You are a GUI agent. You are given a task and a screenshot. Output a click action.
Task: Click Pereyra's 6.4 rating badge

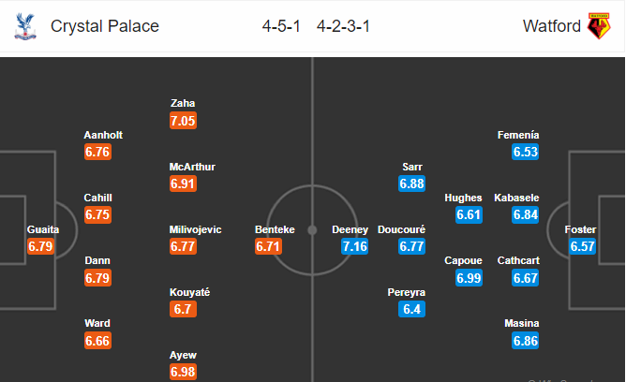click(411, 309)
